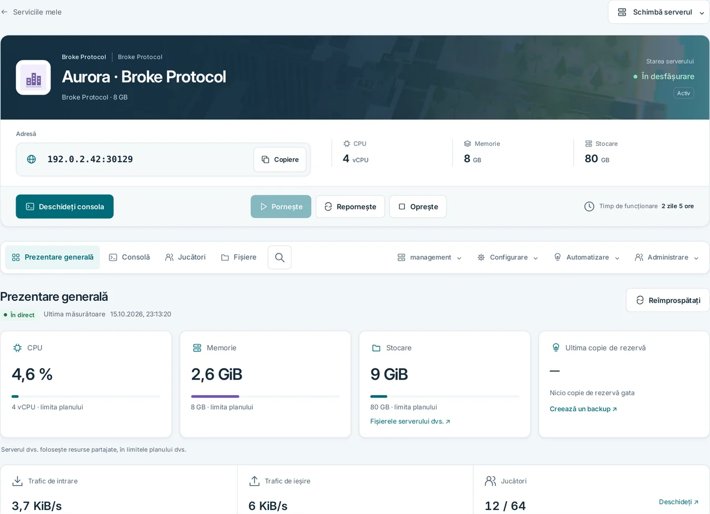Open the Deschideți link in Jucători card
Image resolution: width=710 pixels, height=514 pixels.
tap(679, 502)
